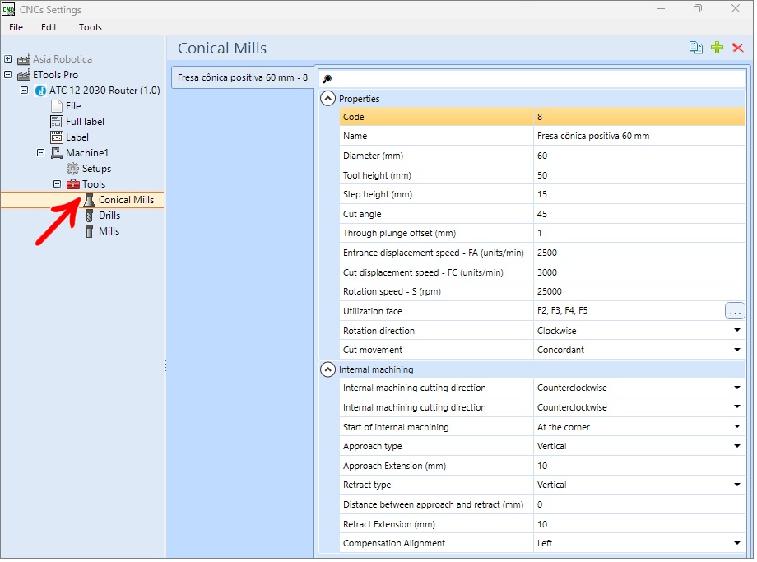Click the ETools Pro factory icon
This screenshot has width=757, height=562.
point(24,75)
